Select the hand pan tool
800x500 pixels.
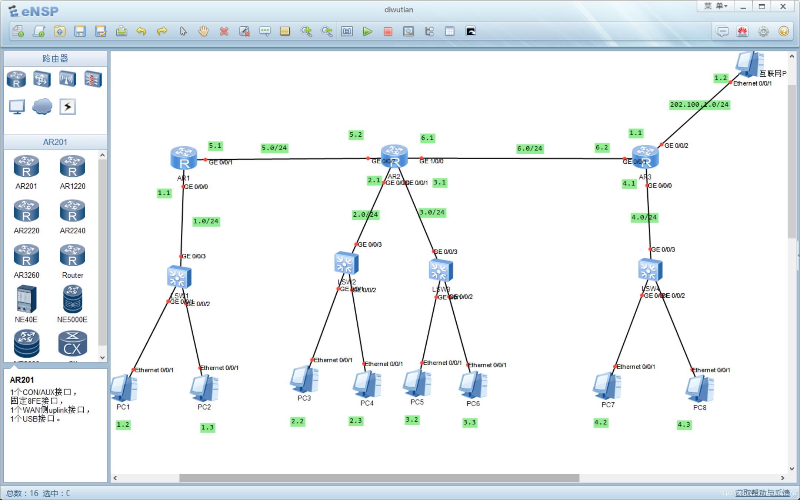[203, 31]
